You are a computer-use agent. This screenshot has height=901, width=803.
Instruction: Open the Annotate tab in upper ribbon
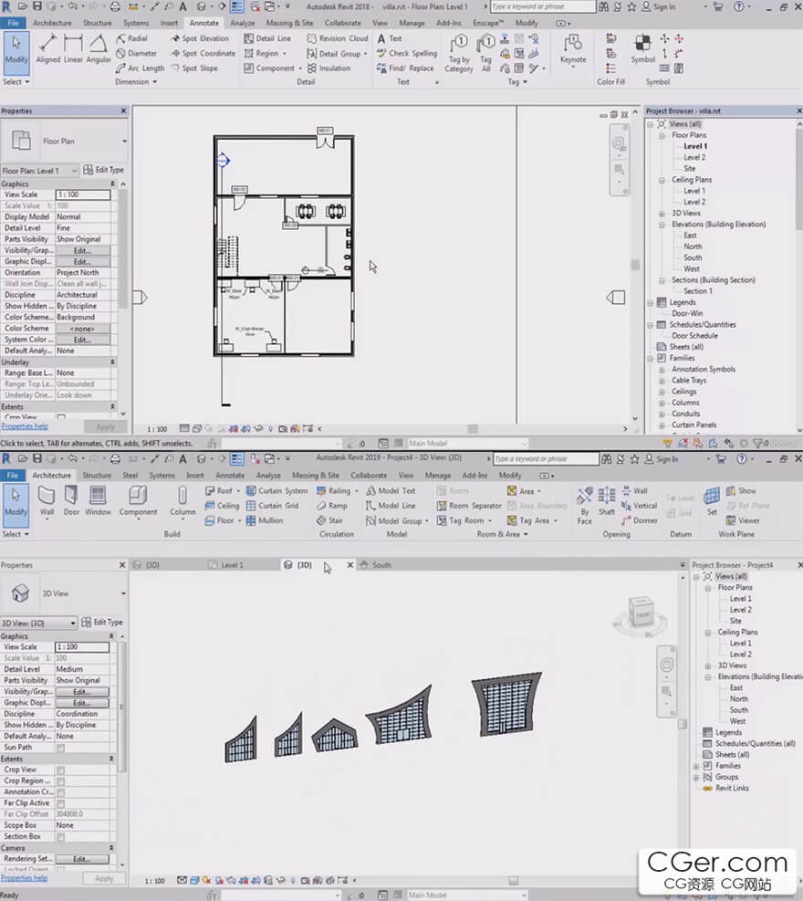coord(203,23)
